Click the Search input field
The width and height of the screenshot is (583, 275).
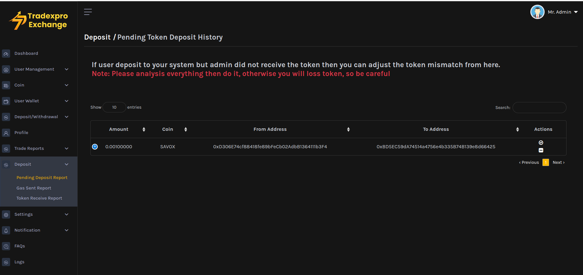pos(539,108)
